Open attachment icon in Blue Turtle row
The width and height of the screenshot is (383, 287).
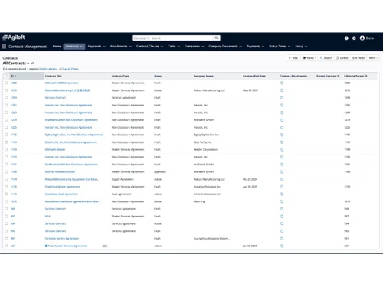(x=282, y=142)
